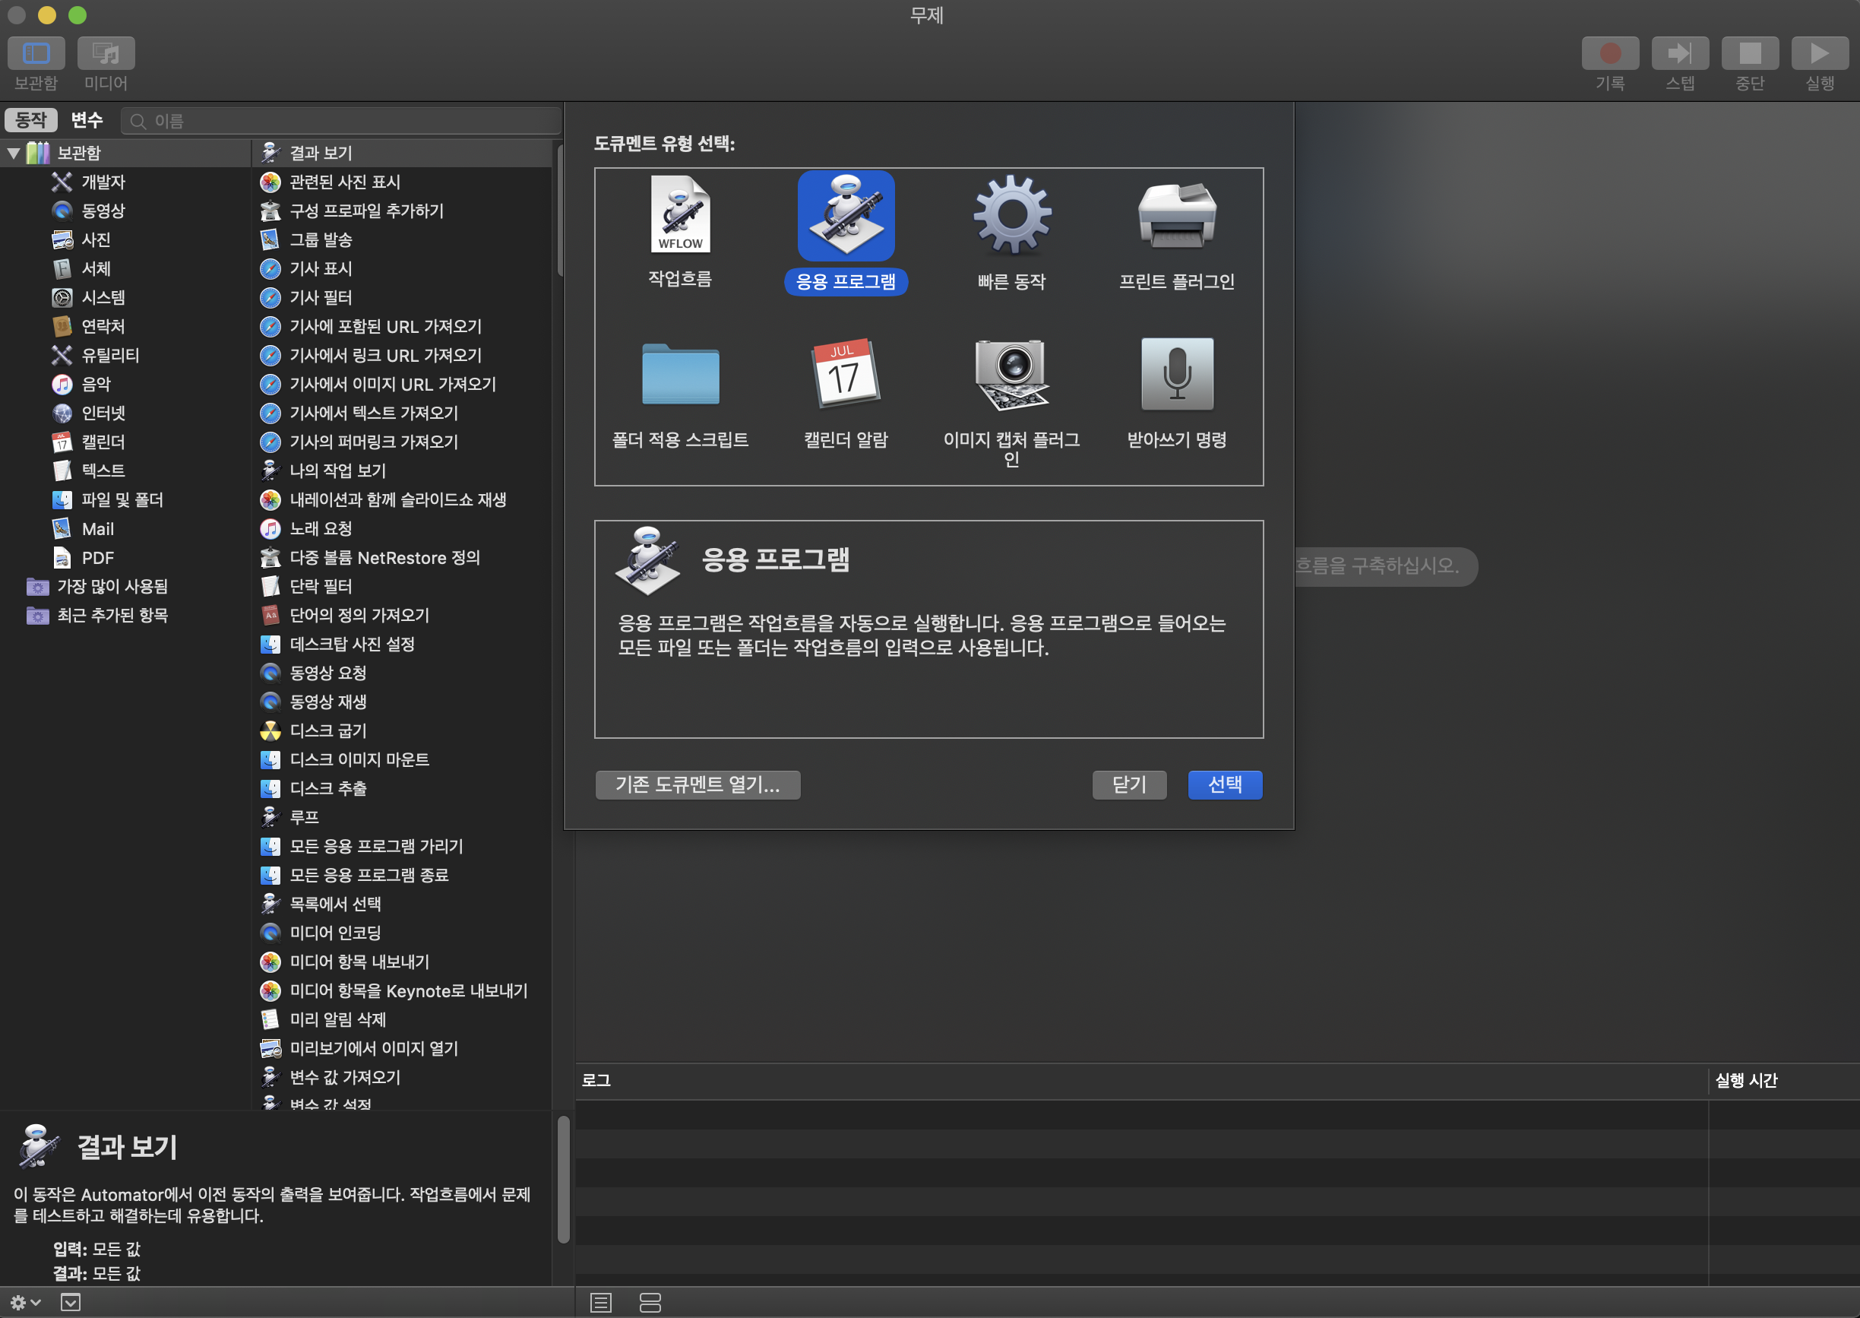1860x1318 pixels.
Task: Open the 가장 많이 사용됨 smart folder
Action: tap(112, 586)
